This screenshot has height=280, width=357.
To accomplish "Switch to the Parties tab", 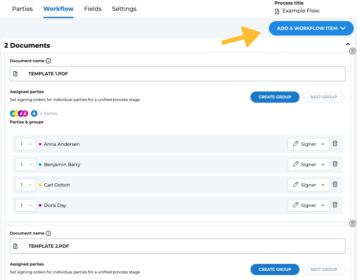I will tap(22, 9).
